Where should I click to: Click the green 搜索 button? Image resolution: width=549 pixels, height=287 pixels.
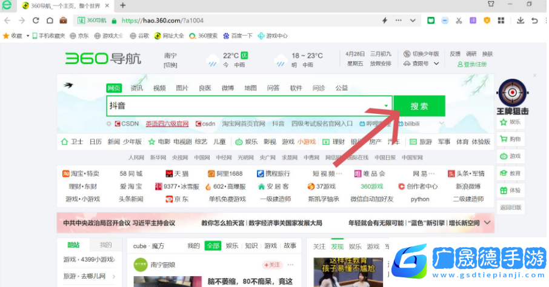click(x=419, y=106)
